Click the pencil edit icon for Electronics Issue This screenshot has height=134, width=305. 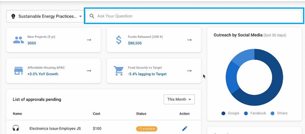click(x=185, y=128)
